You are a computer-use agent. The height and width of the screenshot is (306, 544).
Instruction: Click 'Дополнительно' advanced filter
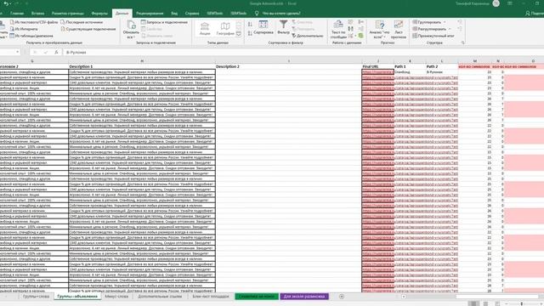[x=308, y=36]
